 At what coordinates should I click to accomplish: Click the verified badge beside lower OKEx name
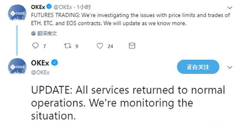tap(55, 63)
